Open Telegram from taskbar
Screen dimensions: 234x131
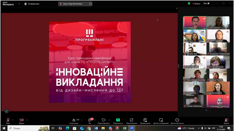(x=110, y=128)
